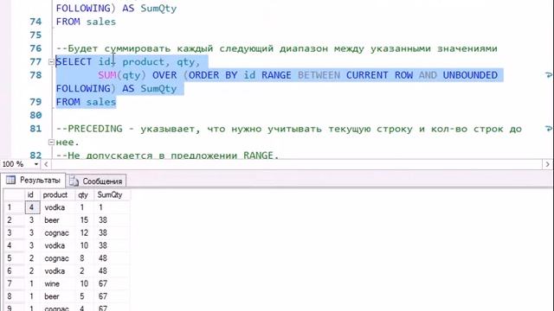Click the keyword BETWEEN on line 78

(319, 75)
